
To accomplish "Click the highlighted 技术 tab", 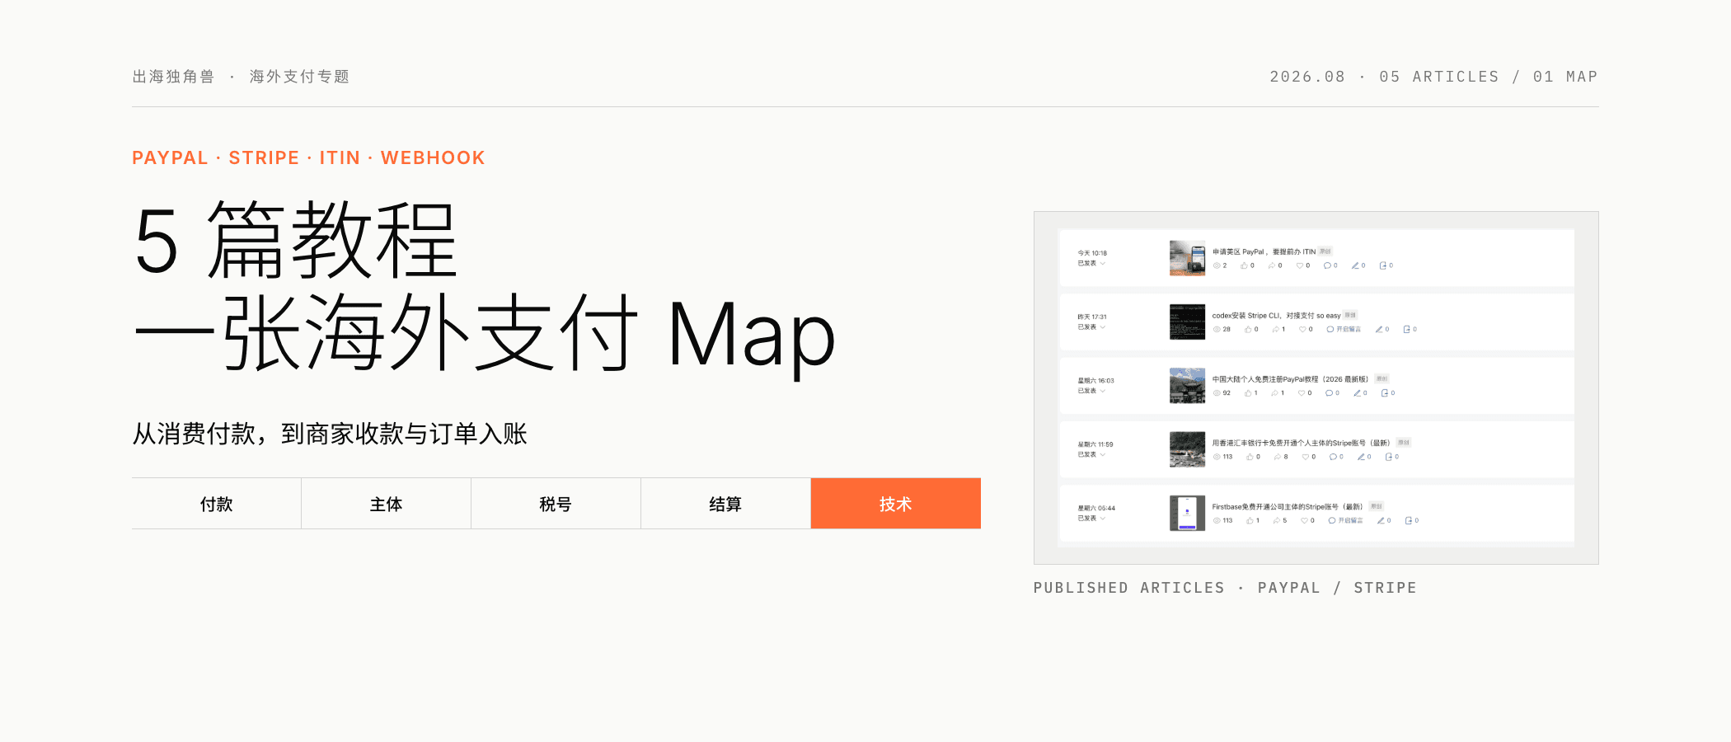I will click(x=896, y=504).
